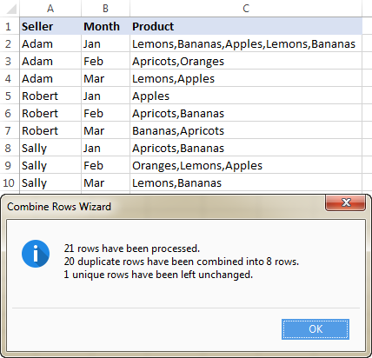The width and height of the screenshot is (372, 358).
Task: Click the Seller header cell
Action: click(50, 26)
